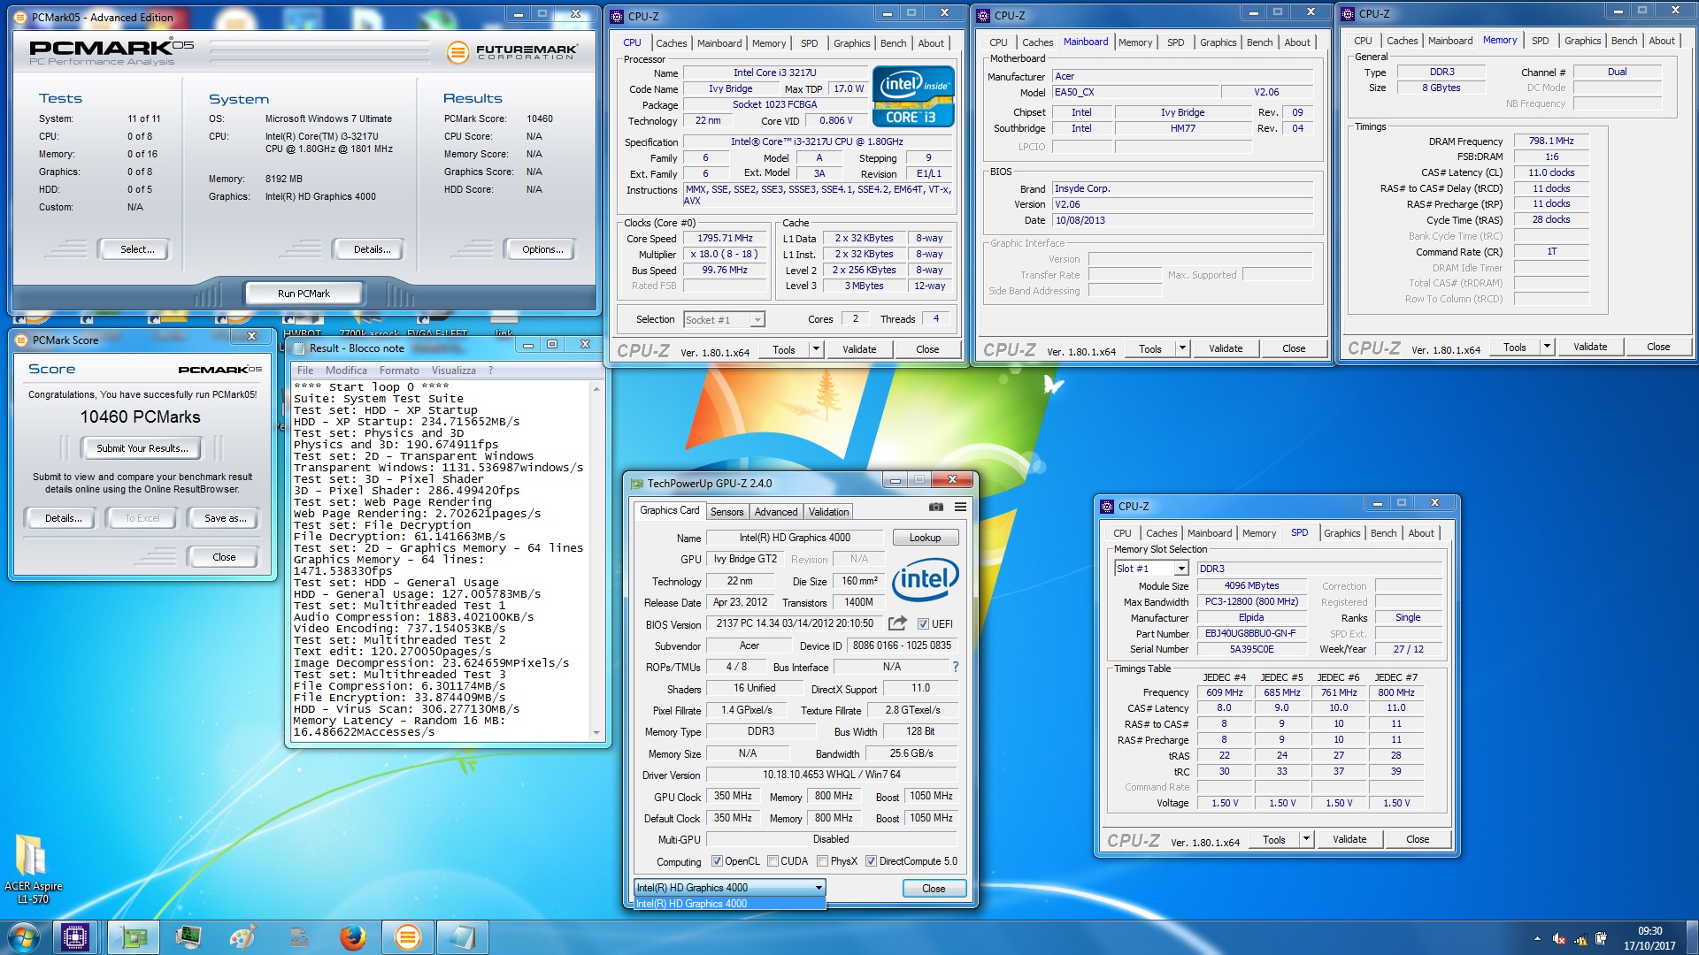Click the GPU-Z graphics card taskbar icon
The width and height of the screenshot is (1699, 955).
point(134,937)
